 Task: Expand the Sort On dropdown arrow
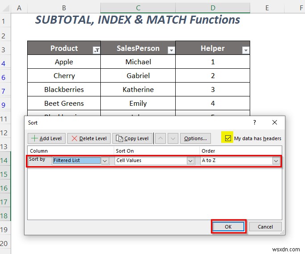190,161
